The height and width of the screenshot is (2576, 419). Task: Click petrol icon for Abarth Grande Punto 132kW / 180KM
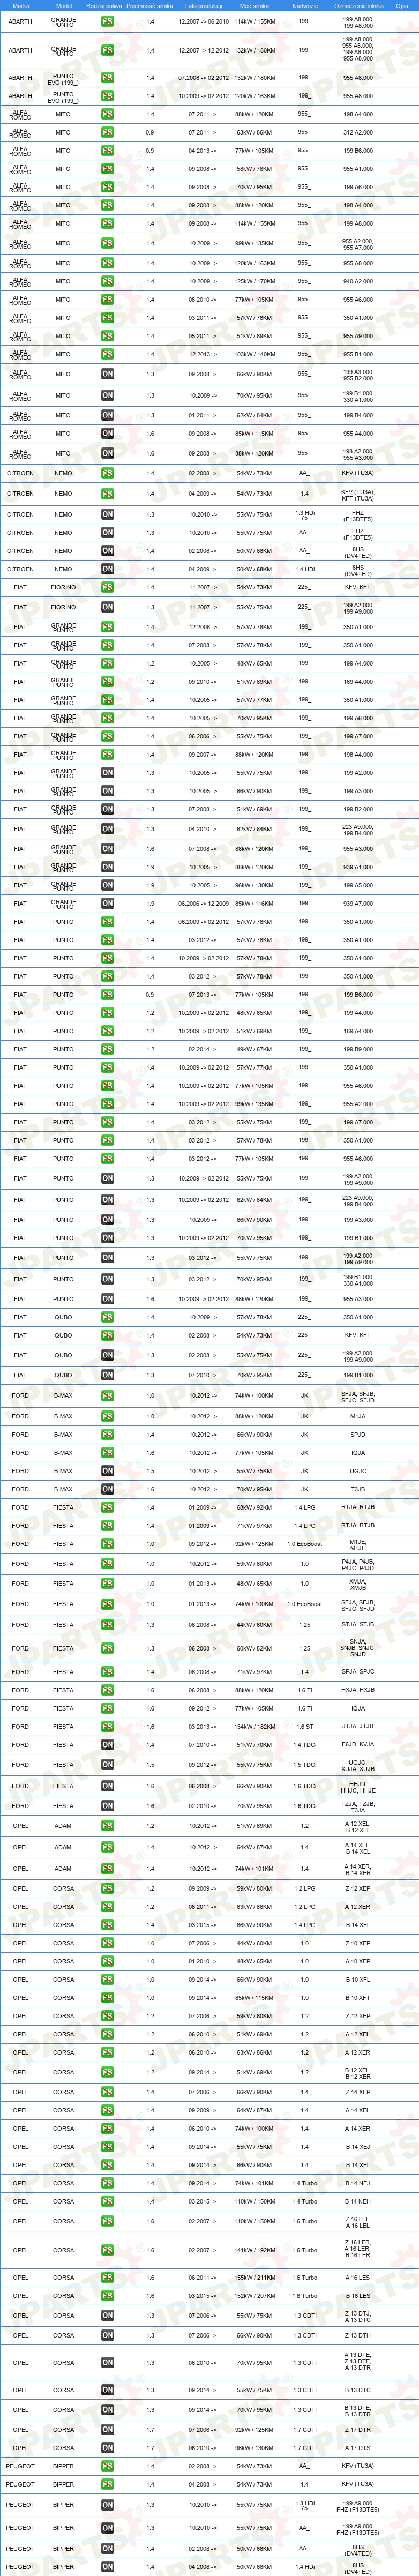107,50
